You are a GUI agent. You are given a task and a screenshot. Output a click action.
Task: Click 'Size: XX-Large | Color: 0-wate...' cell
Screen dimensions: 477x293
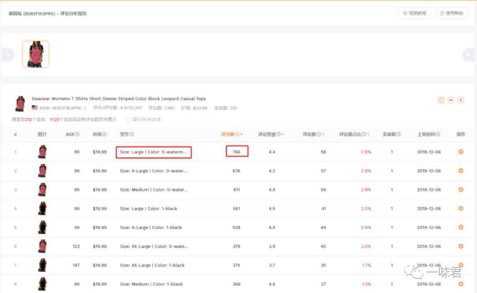pos(154,246)
